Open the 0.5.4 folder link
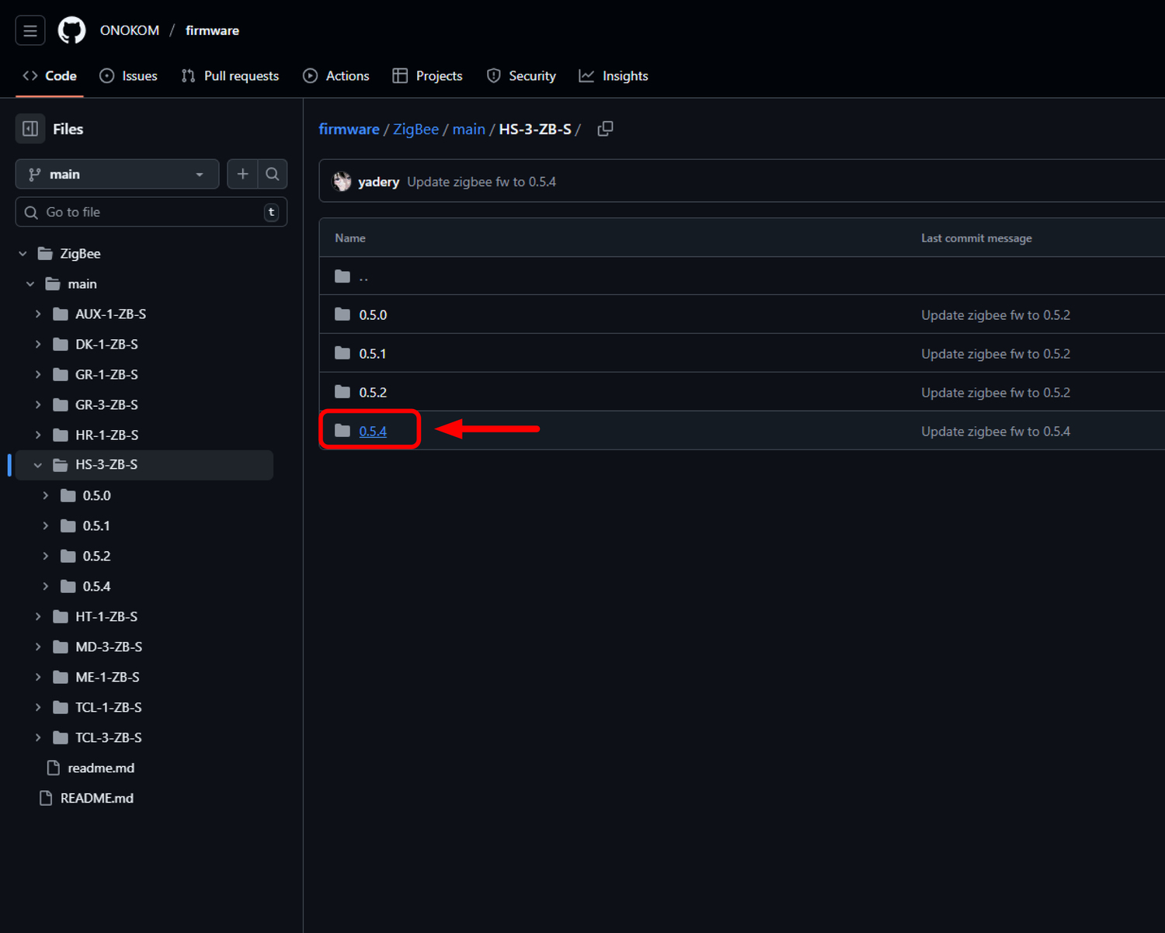1165x933 pixels. (x=373, y=432)
